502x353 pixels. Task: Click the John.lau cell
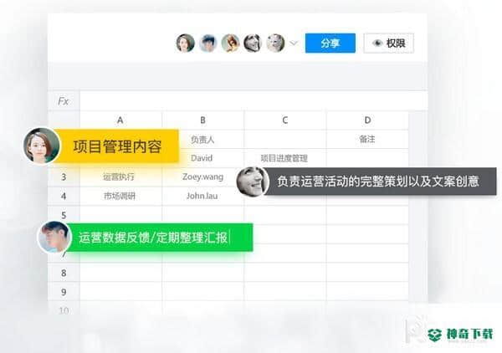tap(203, 197)
